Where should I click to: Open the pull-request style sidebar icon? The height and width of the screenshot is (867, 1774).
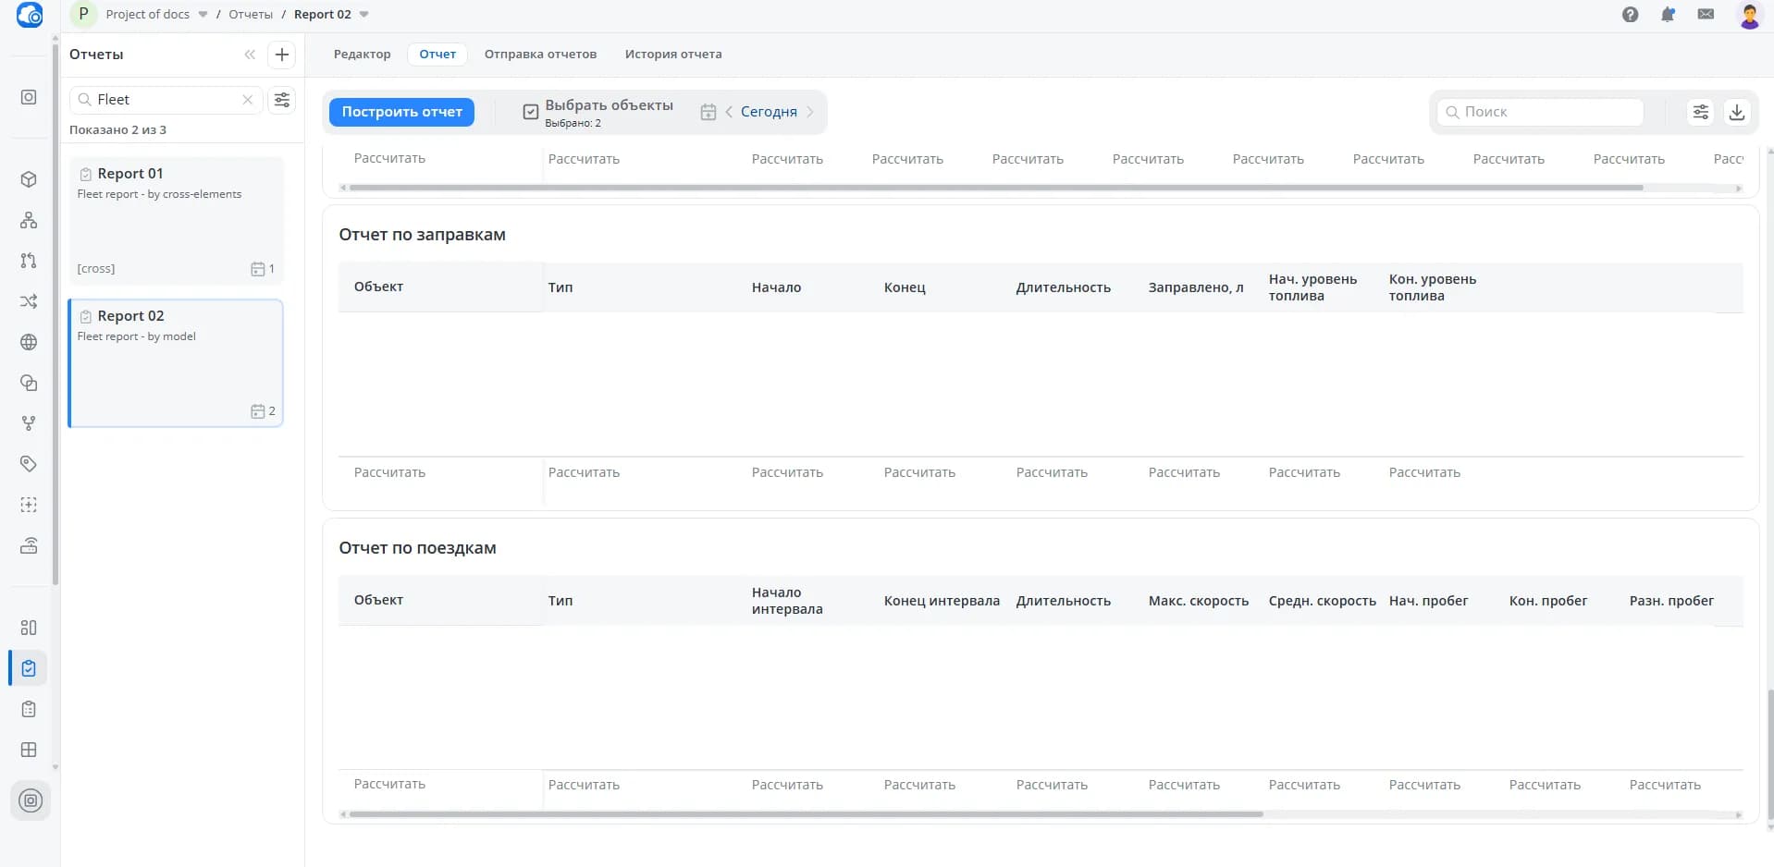coord(29,261)
